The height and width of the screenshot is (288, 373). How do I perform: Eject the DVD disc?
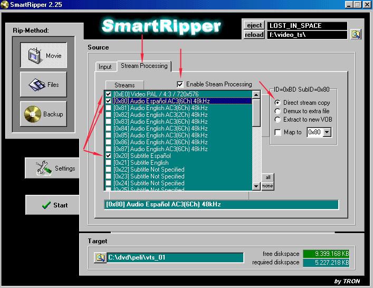click(254, 25)
